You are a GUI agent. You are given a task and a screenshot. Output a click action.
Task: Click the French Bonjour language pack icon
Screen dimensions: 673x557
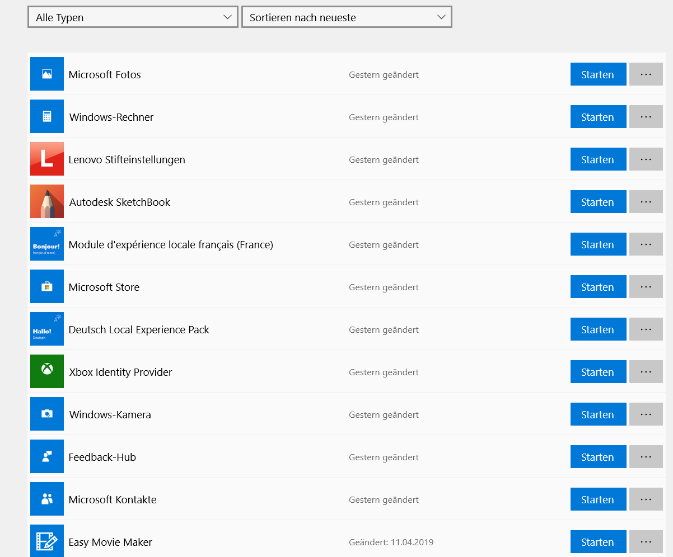pos(47,244)
